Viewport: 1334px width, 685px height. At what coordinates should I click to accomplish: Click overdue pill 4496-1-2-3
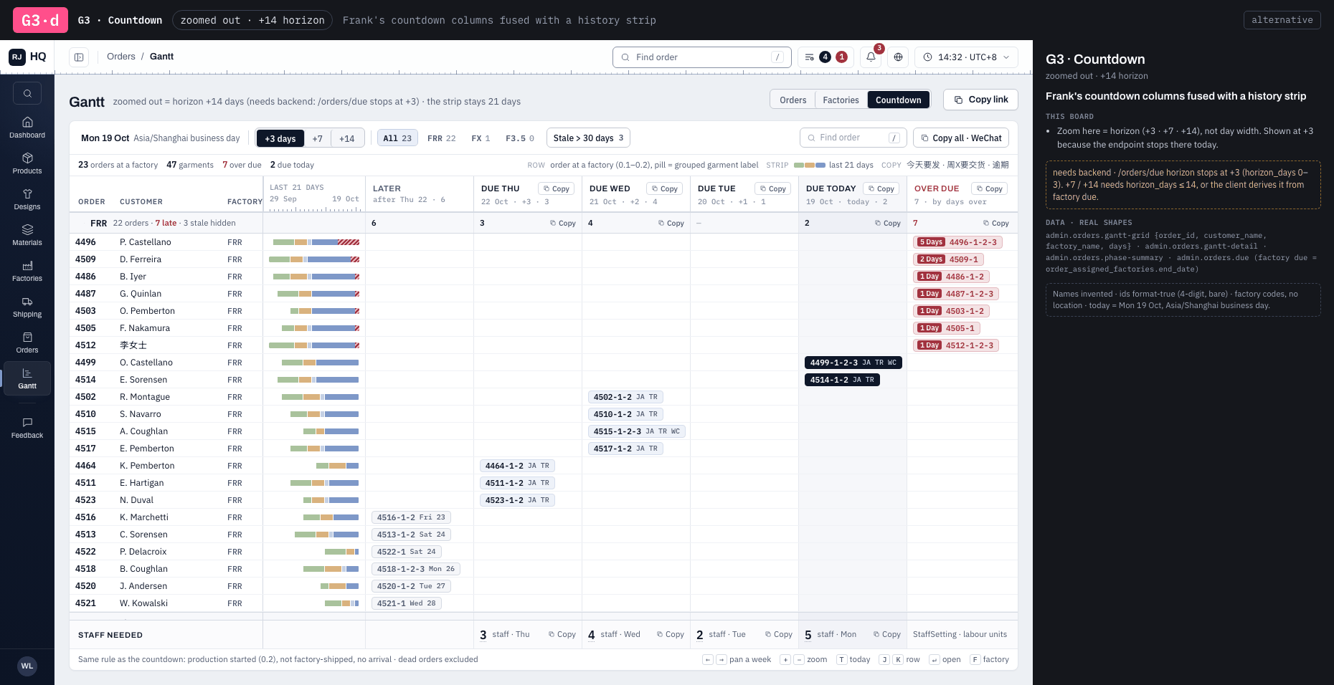957,242
